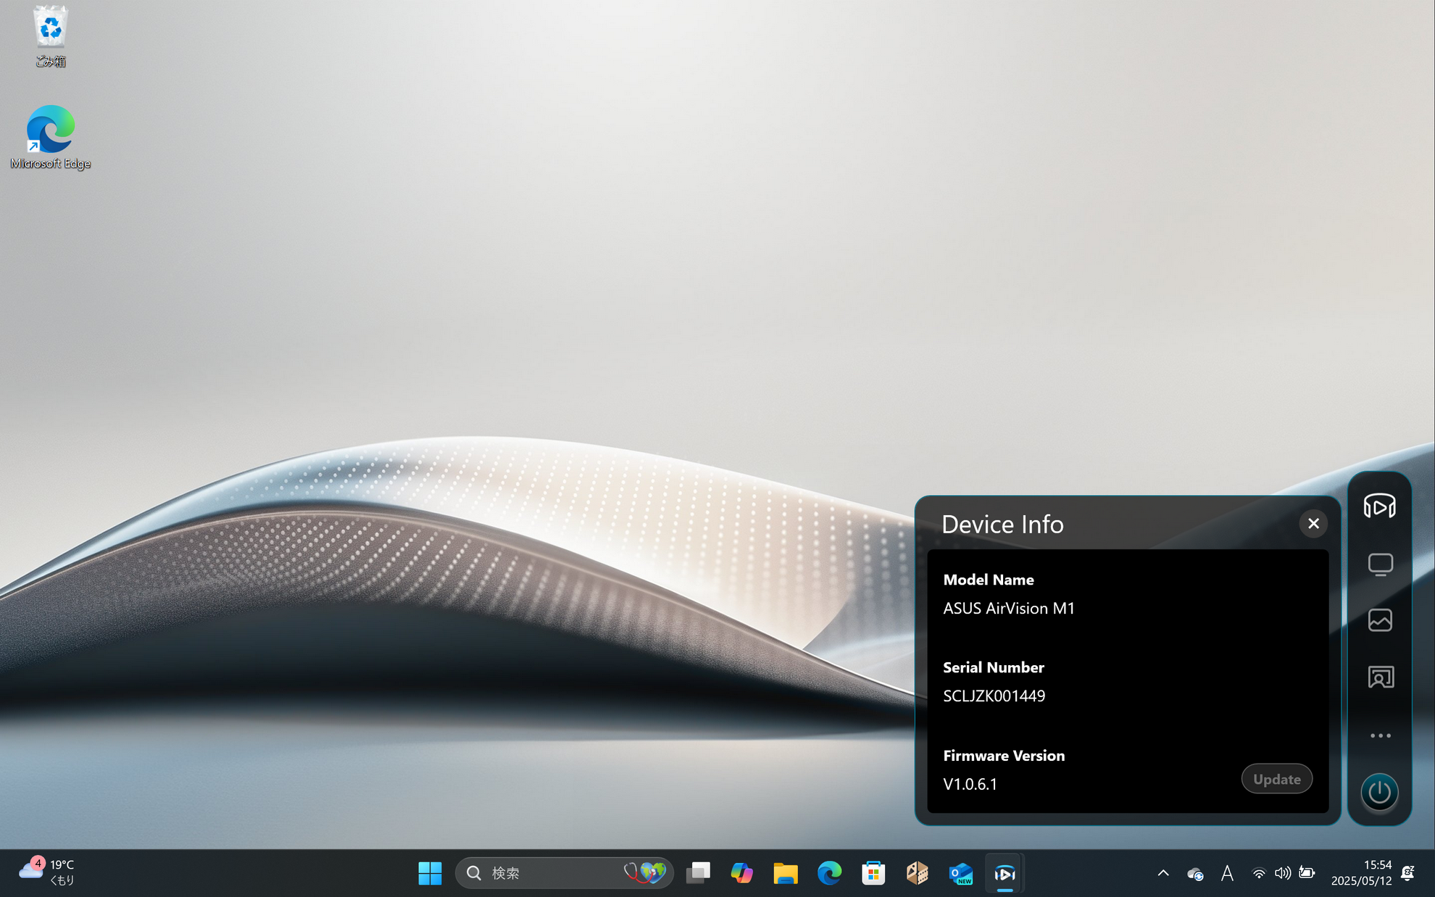Click the taskbar search box
The width and height of the screenshot is (1435, 897).
tap(551, 873)
